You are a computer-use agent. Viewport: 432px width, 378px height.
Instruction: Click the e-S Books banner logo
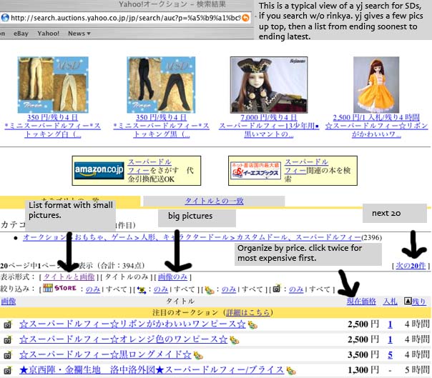[255, 170]
